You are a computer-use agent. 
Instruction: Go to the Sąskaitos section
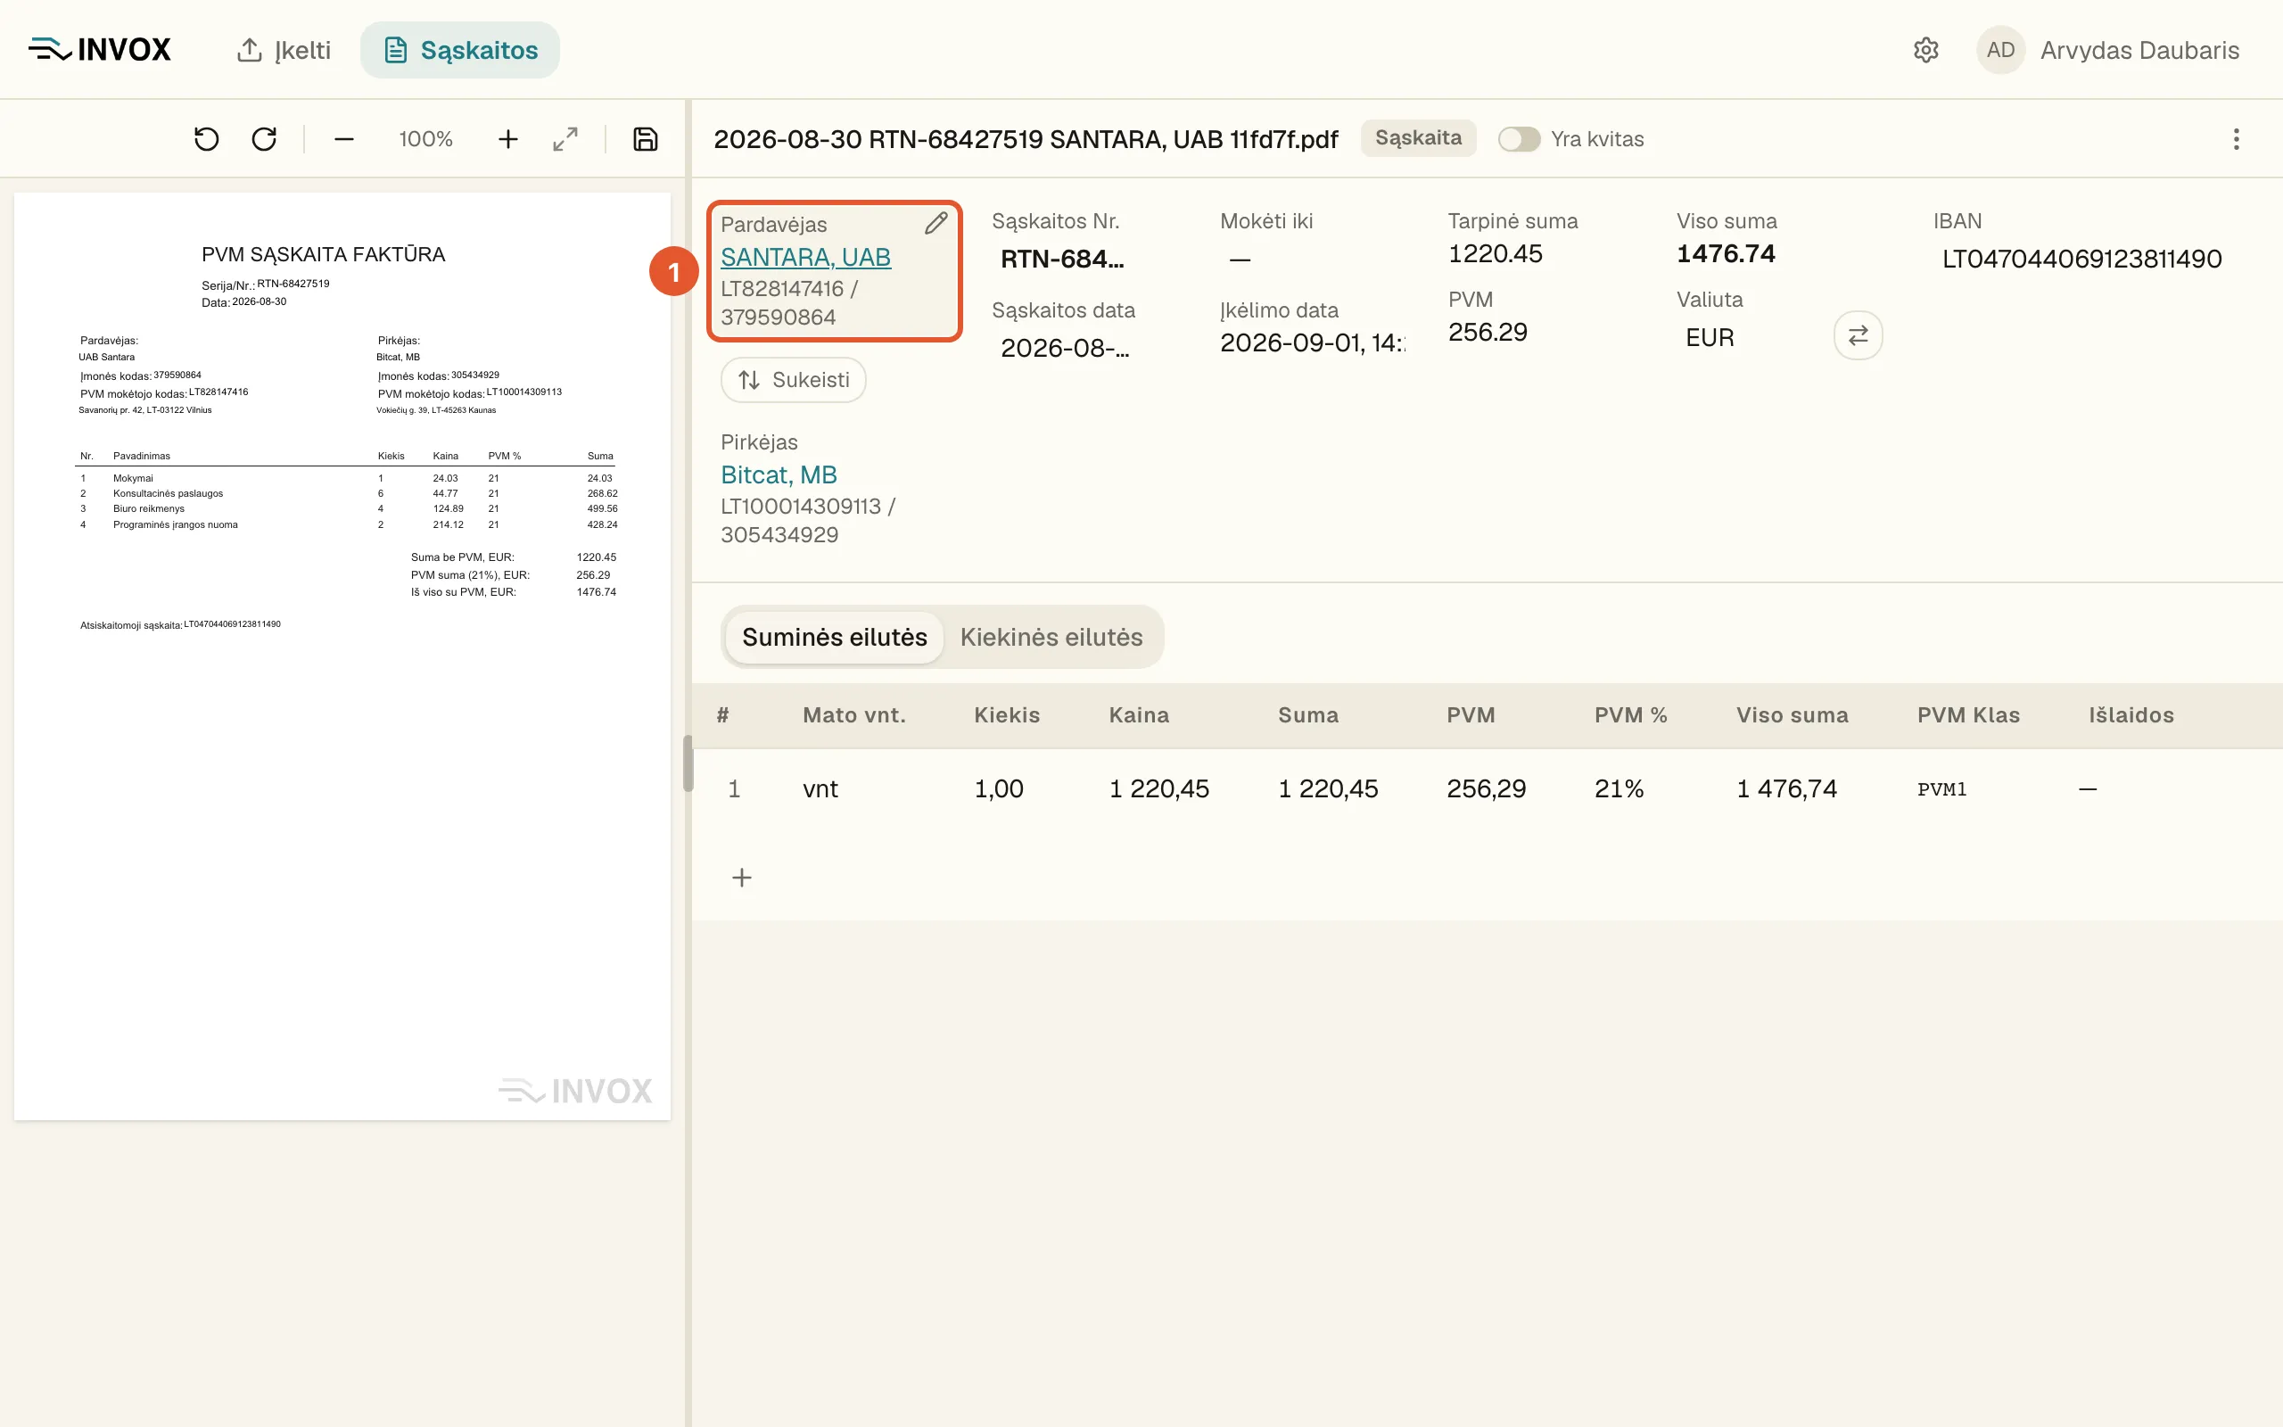(460, 50)
